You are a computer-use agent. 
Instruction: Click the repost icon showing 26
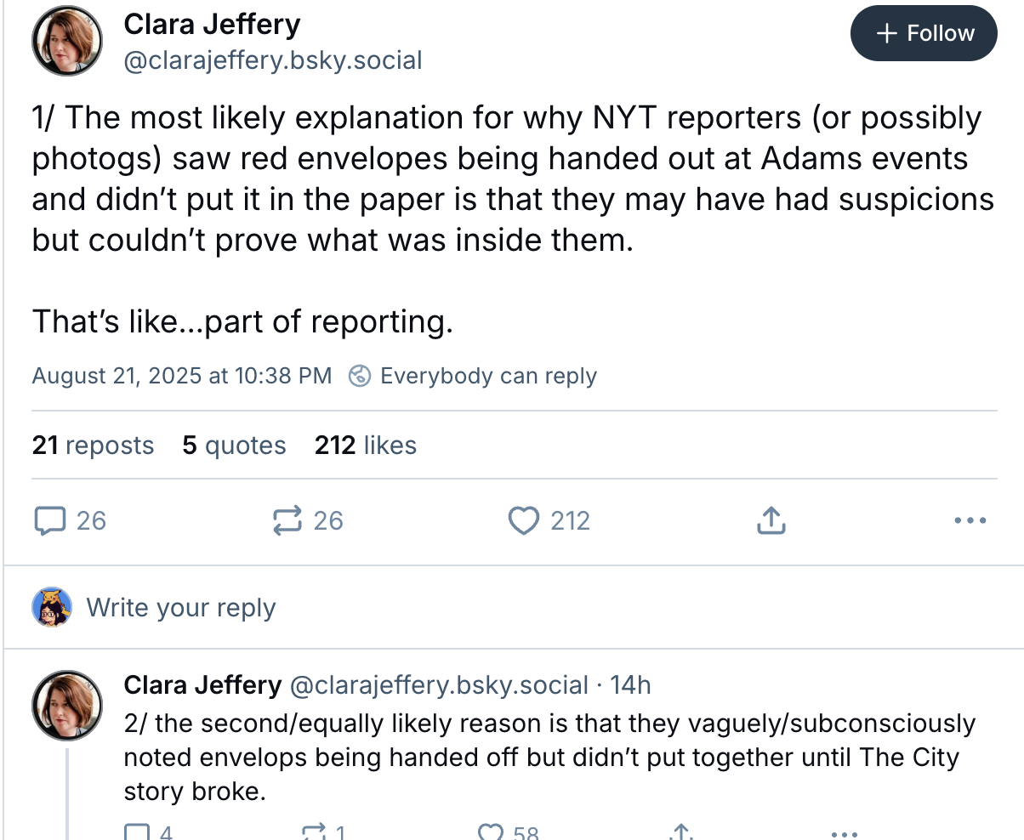click(x=287, y=520)
